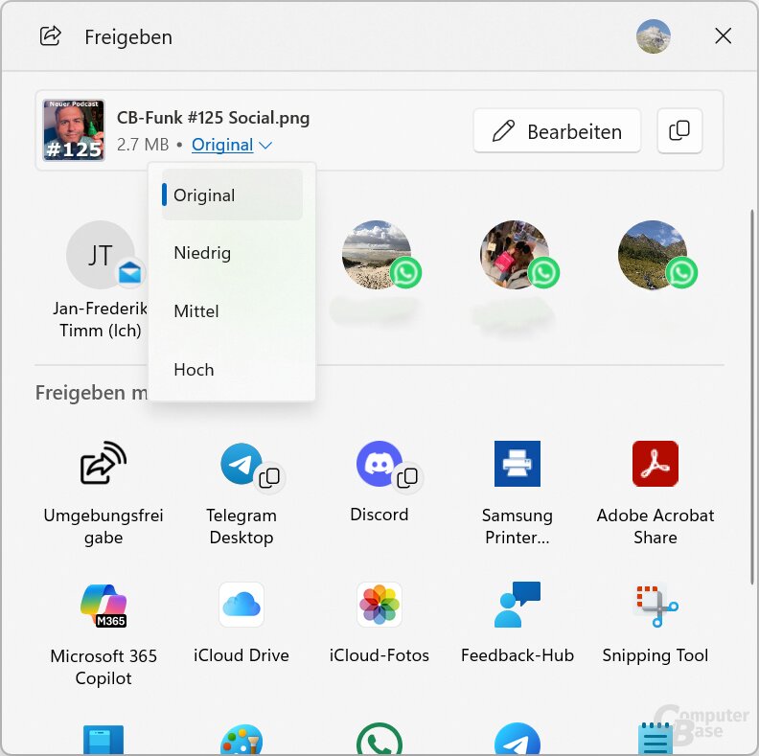This screenshot has width=759, height=756.
Task: Click the chevron next to Original
Action: (x=265, y=146)
